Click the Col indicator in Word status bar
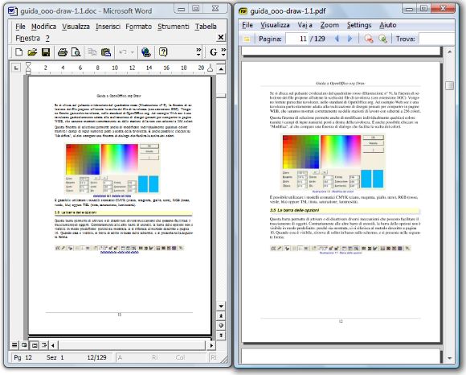This screenshot has height=375, width=466. pos(180,357)
